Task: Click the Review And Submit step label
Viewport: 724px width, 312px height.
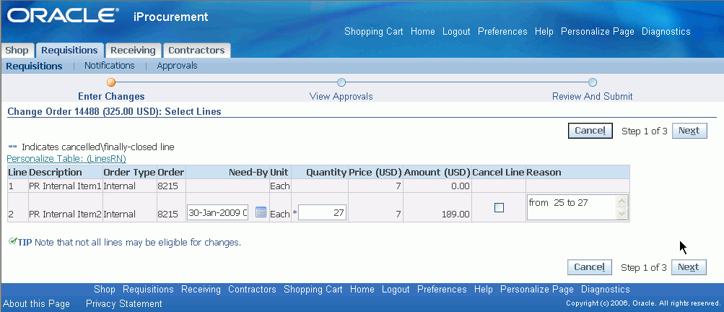Action: click(x=593, y=97)
